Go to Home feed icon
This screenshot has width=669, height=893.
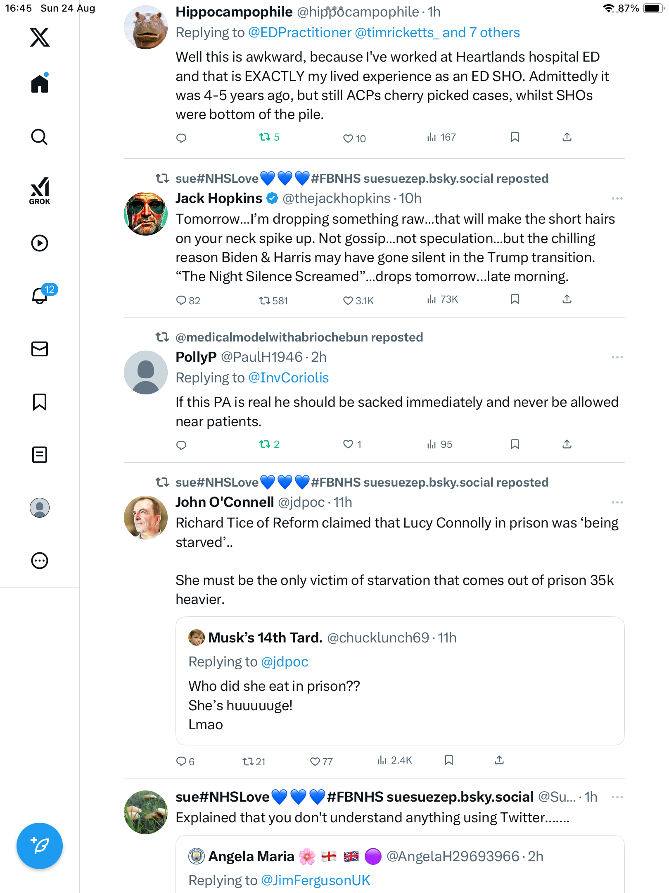pyautogui.click(x=40, y=84)
